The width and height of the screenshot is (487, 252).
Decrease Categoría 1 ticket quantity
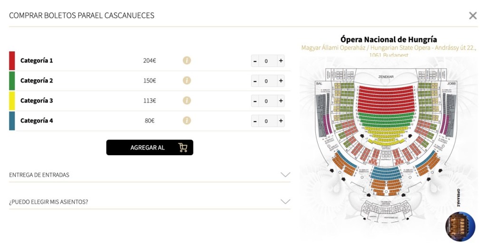pos(255,61)
